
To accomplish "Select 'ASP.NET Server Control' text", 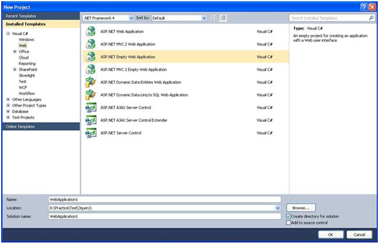I will [121, 133].
